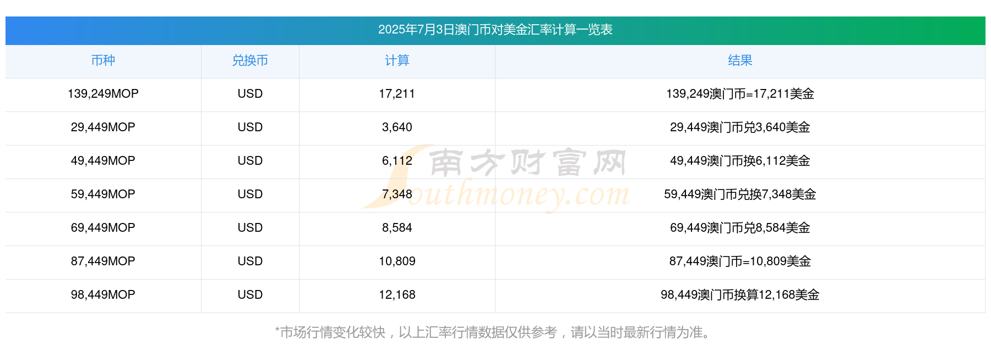
Task: Click the calculated value 7,348
Action: pos(397,194)
